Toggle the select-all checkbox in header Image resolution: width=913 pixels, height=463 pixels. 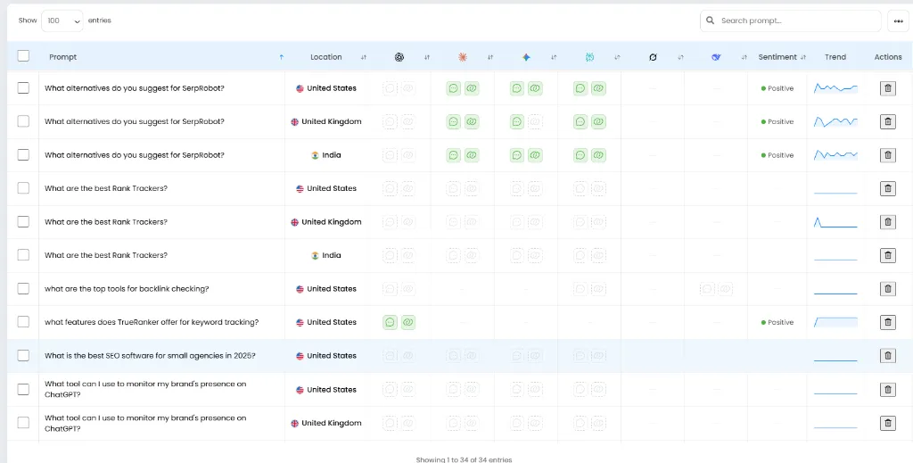[x=23, y=56]
